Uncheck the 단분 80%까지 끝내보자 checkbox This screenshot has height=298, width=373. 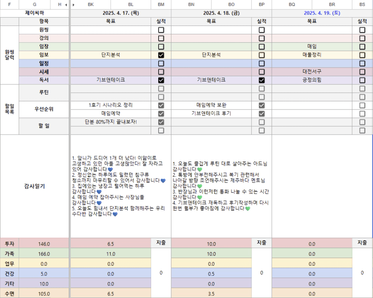[x=161, y=122]
